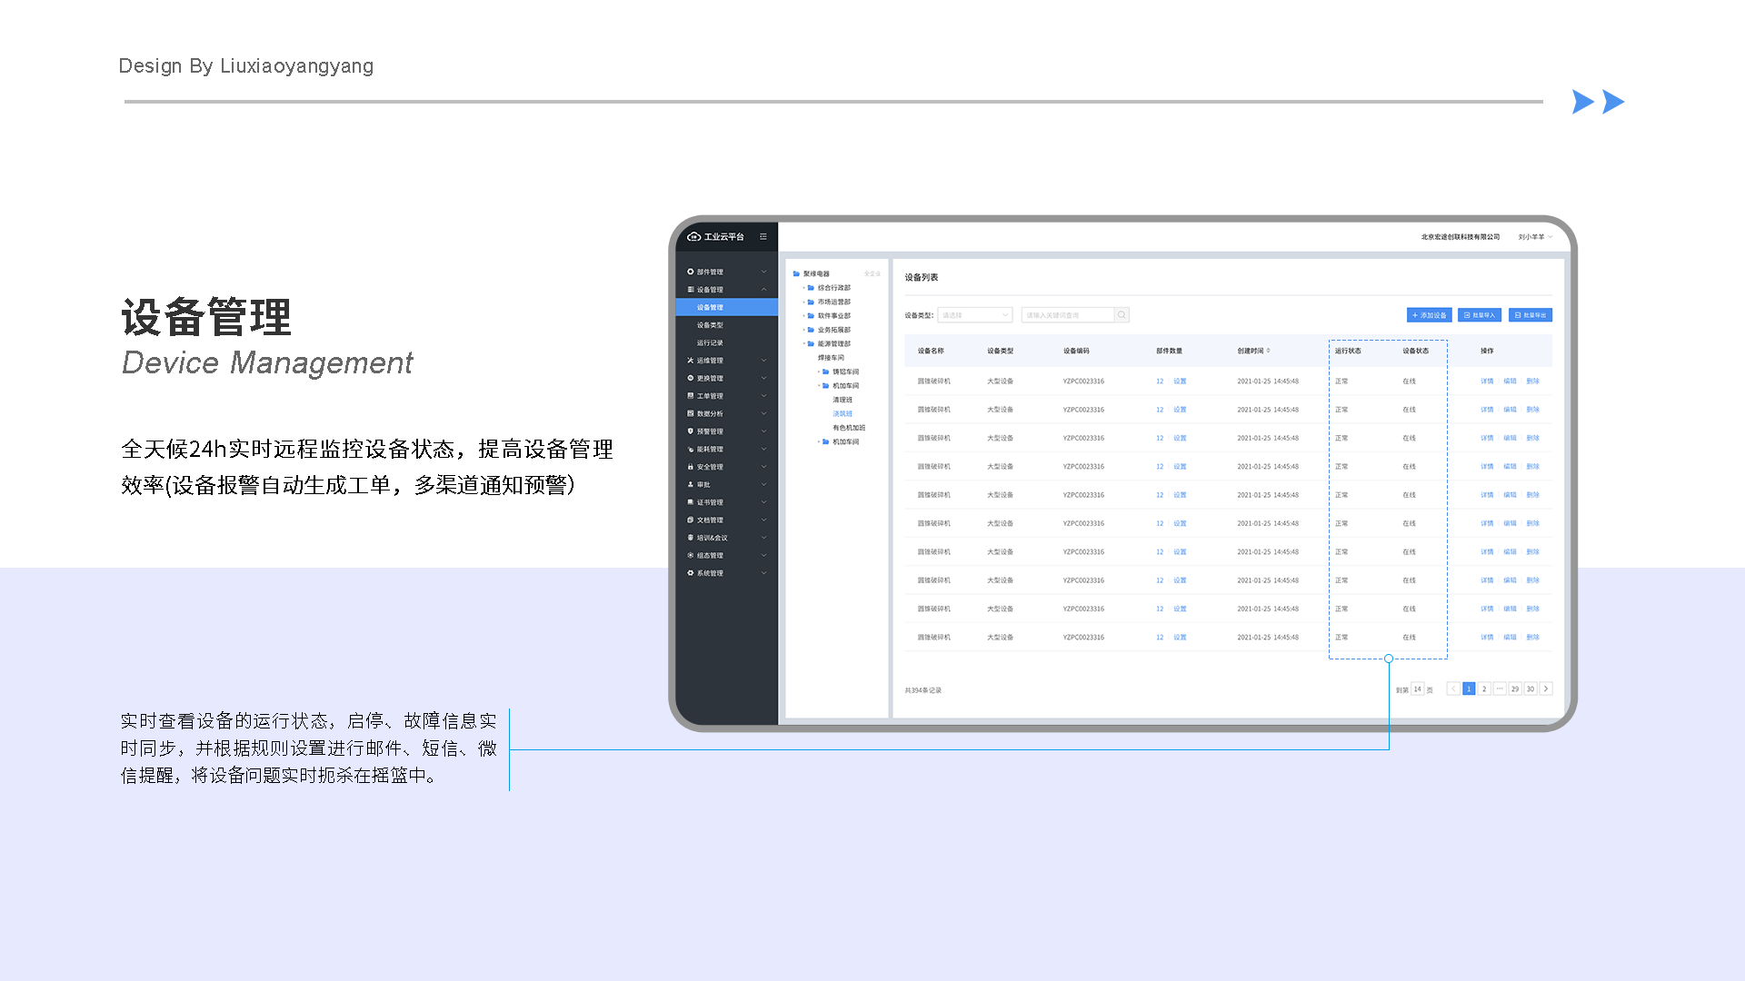Click the 铸铝车间 folder icon

click(x=826, y=372)
